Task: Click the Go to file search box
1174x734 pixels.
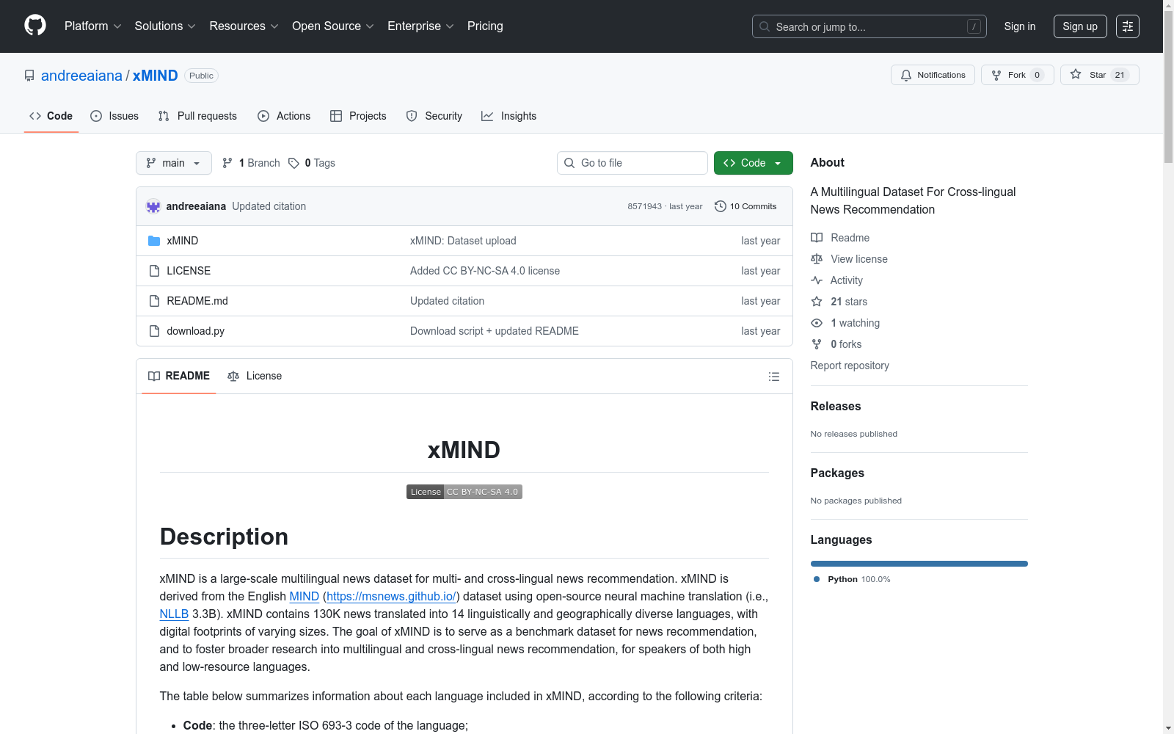Action: [x=632, y=163]
